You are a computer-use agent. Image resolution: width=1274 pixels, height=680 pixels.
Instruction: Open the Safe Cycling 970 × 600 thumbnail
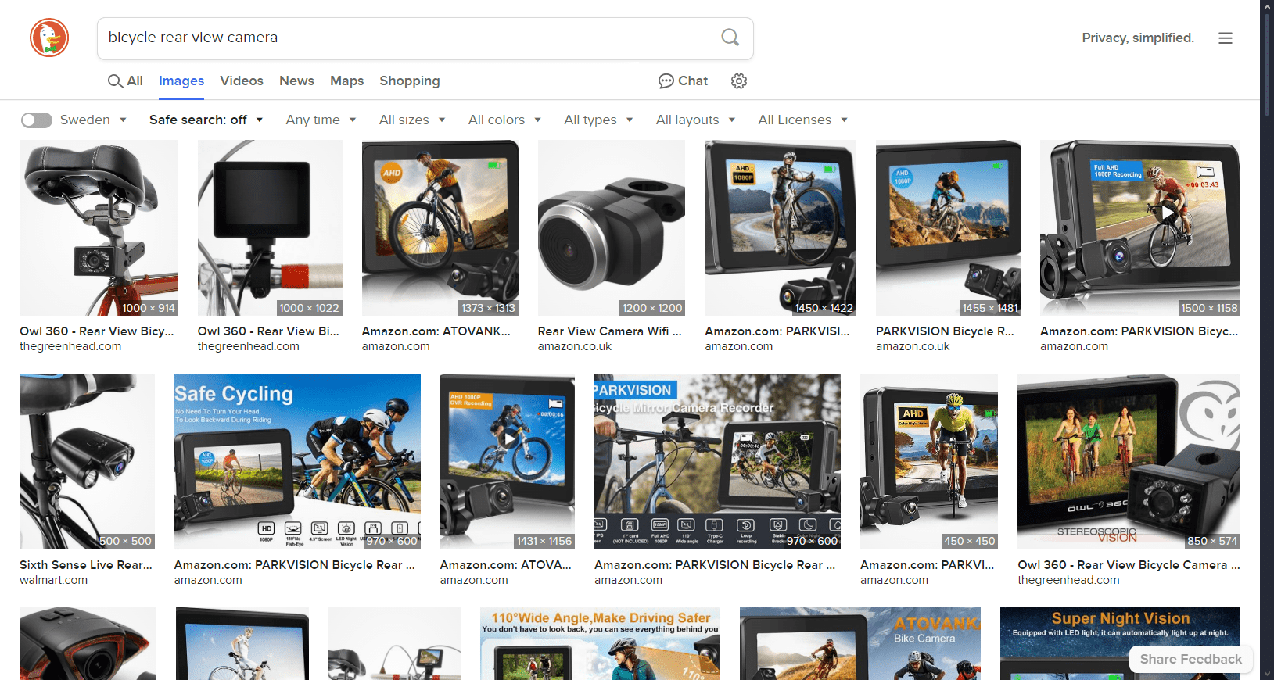[297, 461]
